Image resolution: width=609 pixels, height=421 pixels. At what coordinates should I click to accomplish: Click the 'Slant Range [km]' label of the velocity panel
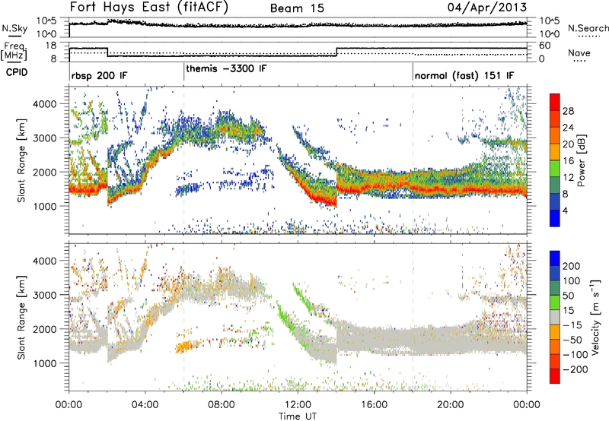(x=21, y=317)
